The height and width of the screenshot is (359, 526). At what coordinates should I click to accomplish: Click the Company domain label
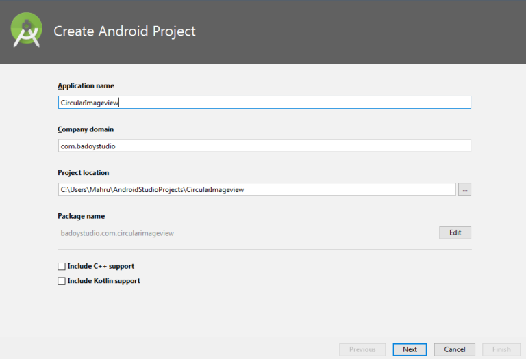[x=86, y=129]
